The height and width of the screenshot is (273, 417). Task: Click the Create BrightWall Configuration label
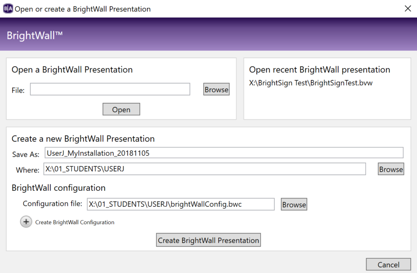point(75,222)
